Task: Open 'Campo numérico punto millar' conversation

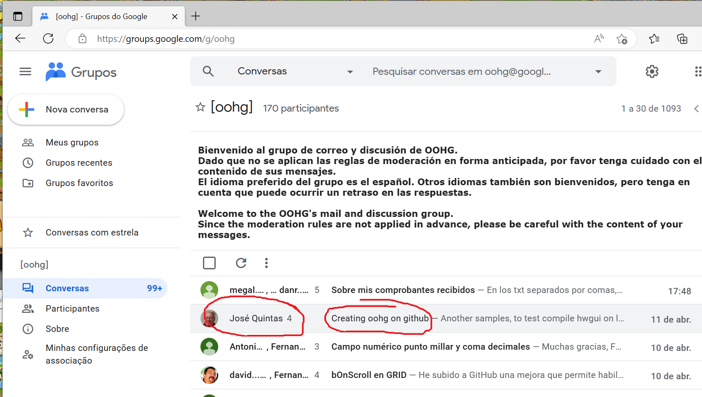Action: tap(431, 347)
